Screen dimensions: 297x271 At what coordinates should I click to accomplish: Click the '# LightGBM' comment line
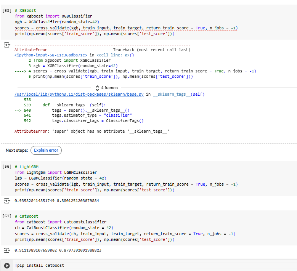tap(27, 167)
